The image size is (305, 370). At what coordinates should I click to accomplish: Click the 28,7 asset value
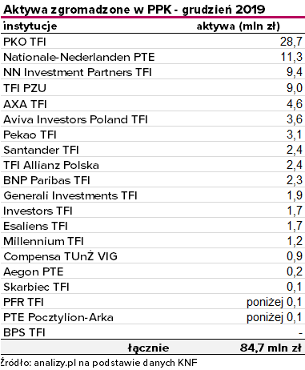click(291, 42)
